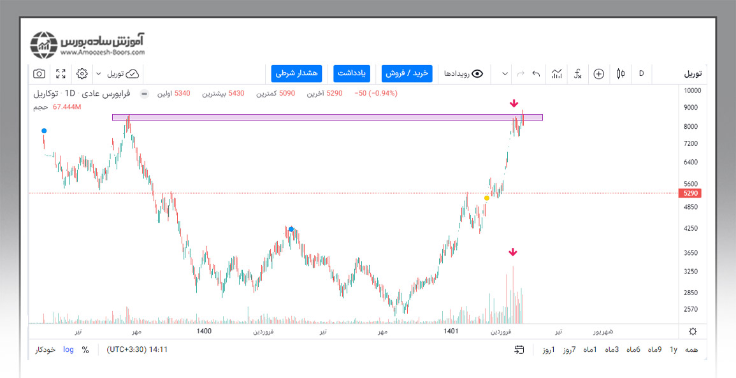
Task: Open the go-to-date icon in bottom bar
Action: tap(519, 349)
